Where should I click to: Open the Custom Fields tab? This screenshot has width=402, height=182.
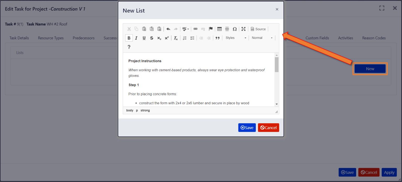317,38
